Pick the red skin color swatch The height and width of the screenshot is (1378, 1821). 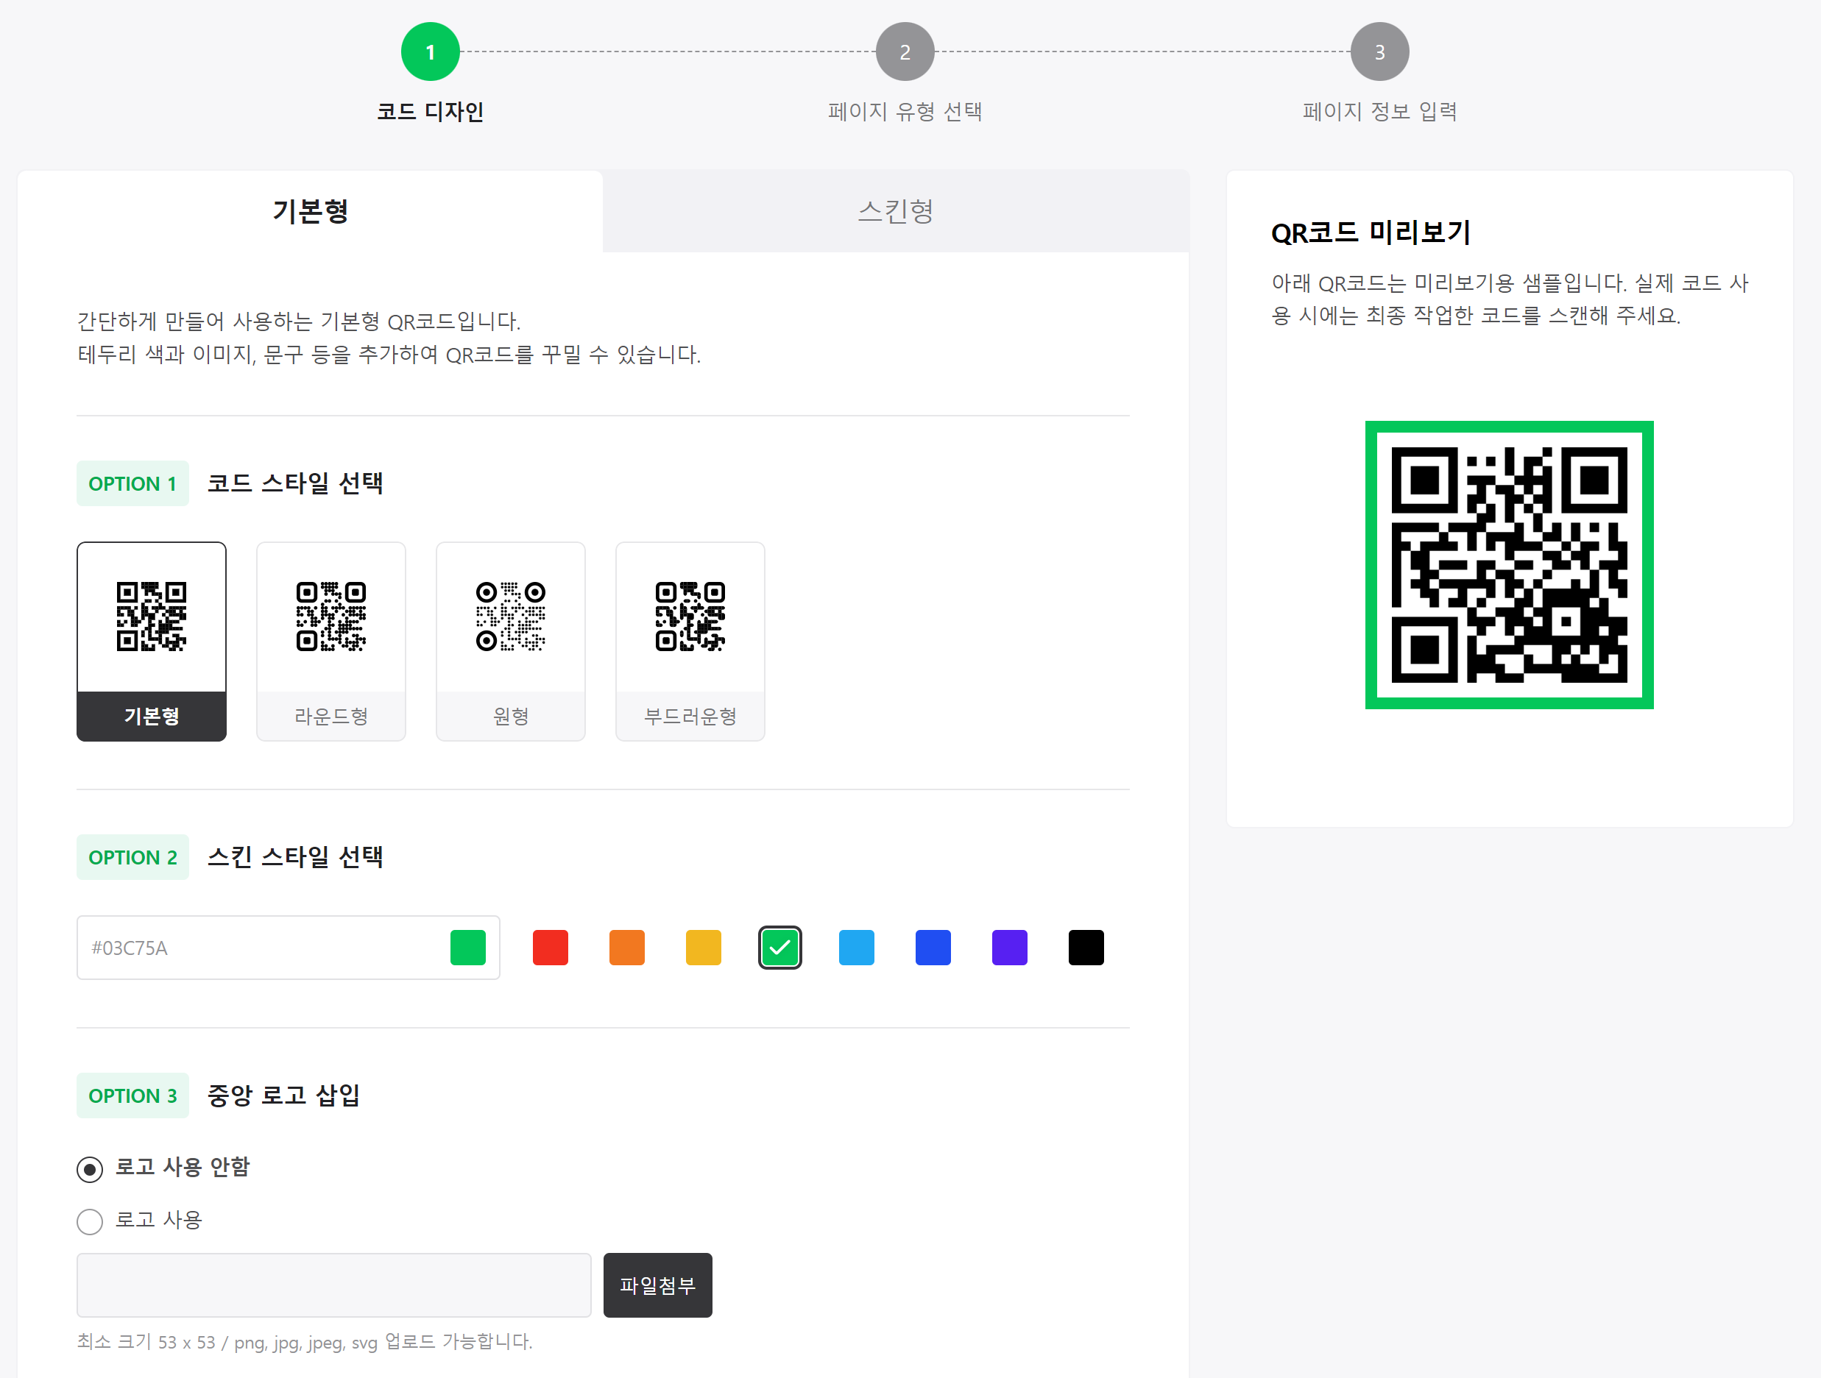550,947
